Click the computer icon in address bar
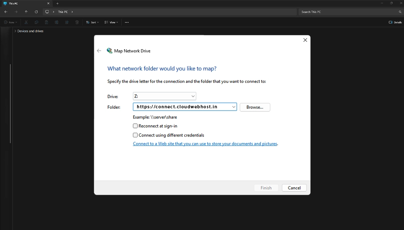 click(47, 12)
